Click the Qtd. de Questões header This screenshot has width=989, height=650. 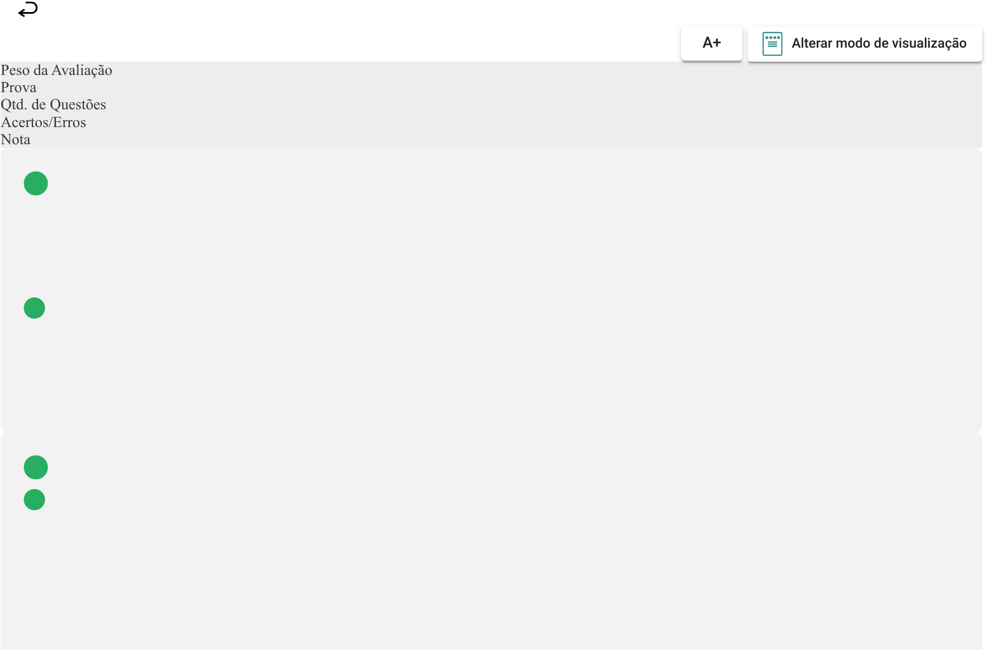pyautogui.click(x=53, y=105)
